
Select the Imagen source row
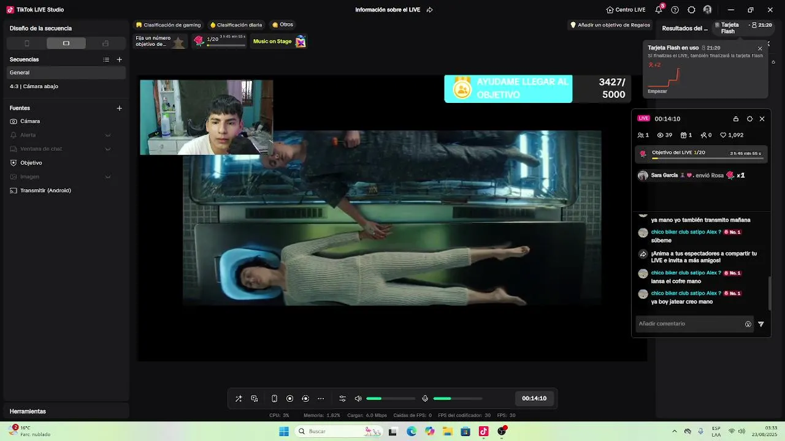pyautogui.click(x=66, y=177)
